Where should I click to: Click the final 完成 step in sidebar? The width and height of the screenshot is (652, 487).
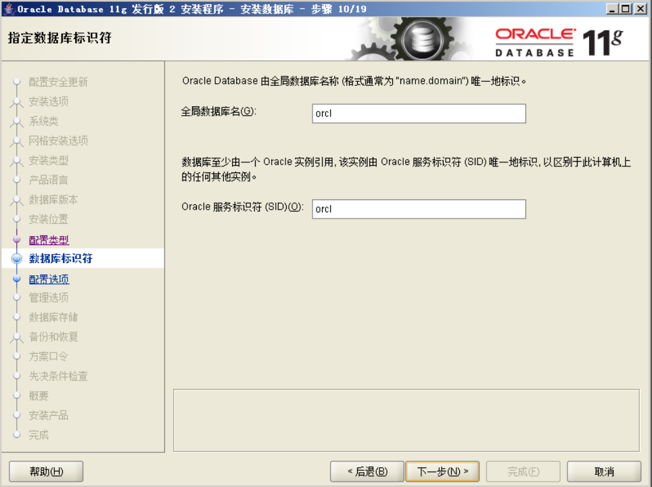39,435
